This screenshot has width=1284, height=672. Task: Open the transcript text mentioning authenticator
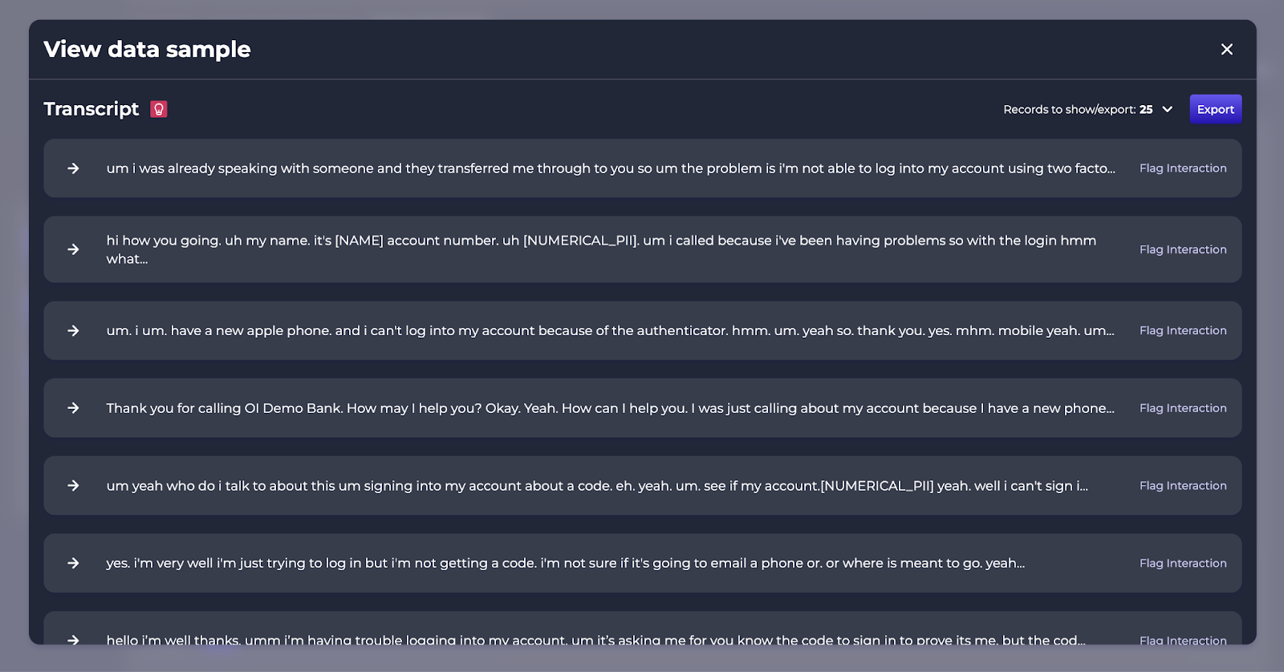[x=610, y=330]
